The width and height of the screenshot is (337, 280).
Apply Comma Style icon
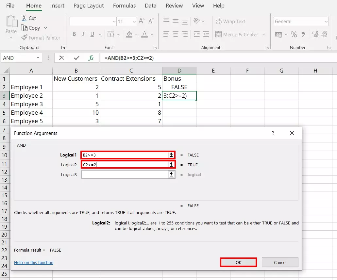click(x=303, y=34)
